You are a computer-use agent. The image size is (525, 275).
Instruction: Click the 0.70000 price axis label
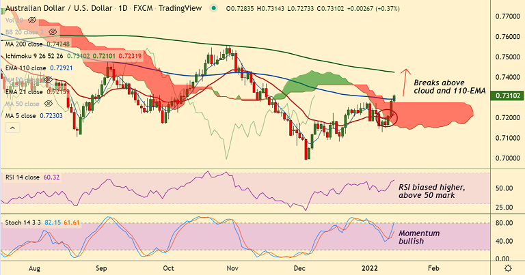click(x=508, y=158)
